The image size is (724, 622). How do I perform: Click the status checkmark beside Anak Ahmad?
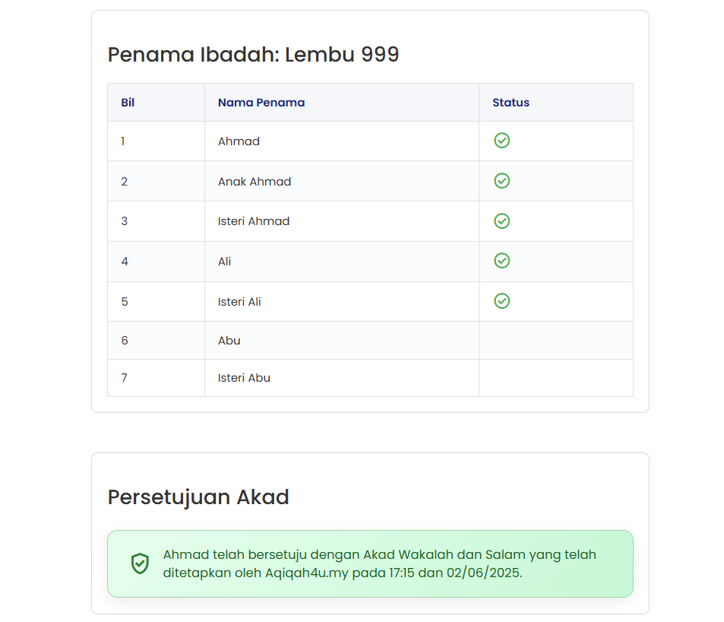[501, 181]
